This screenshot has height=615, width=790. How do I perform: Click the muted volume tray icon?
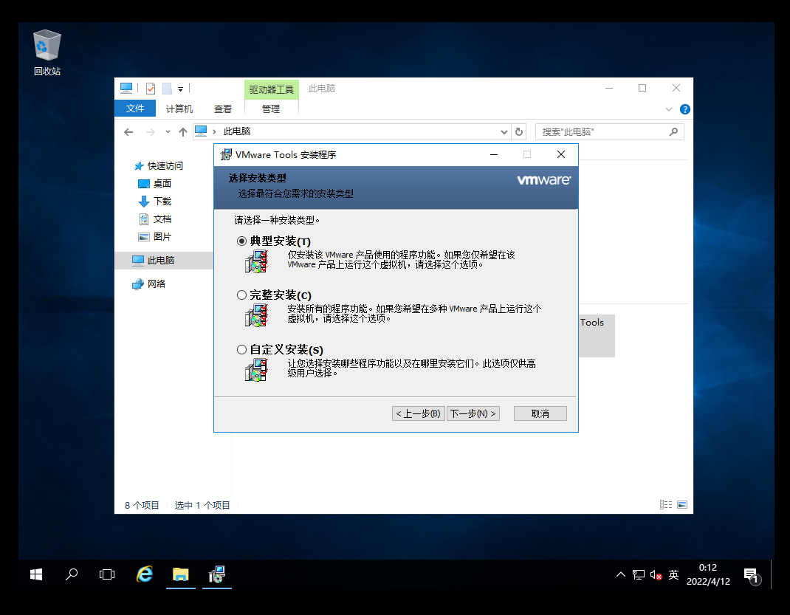656,574
